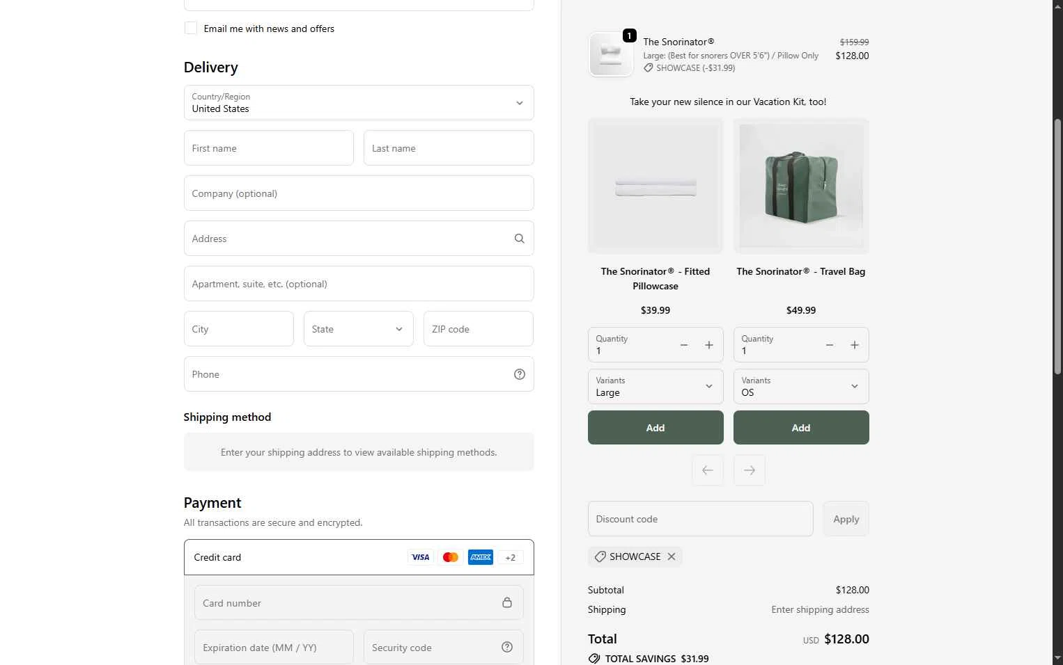The image size is (1063, 665).
Task: Click the page vertical scrollbar
Action: click(x=1057, y=247)
